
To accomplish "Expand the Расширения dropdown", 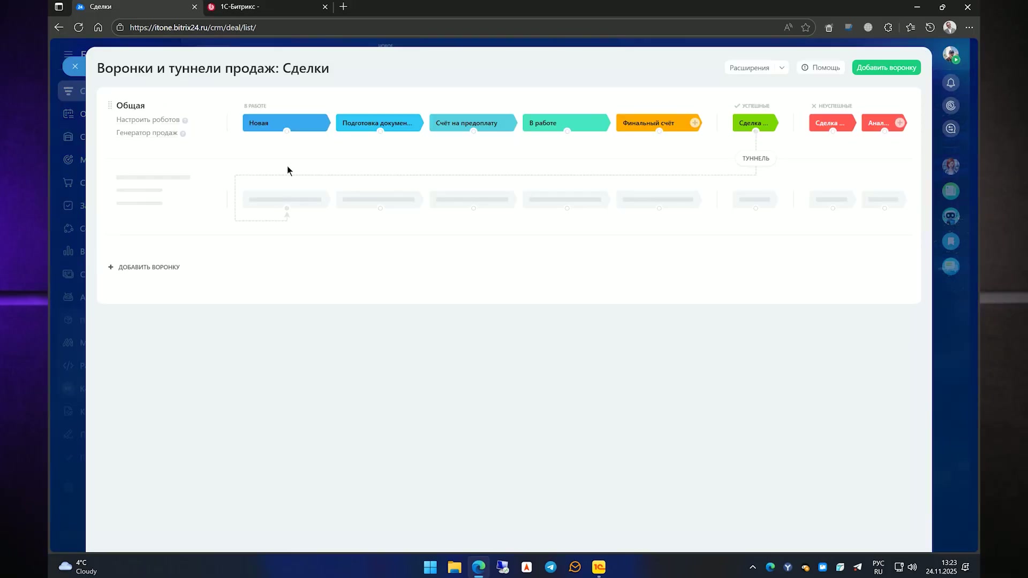I will point(756,67).
